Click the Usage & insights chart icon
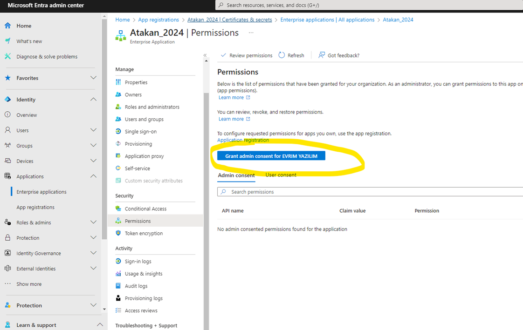Screen dimensions: 523x330 [118, 273]
